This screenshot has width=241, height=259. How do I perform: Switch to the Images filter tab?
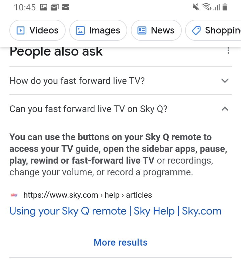98,30
